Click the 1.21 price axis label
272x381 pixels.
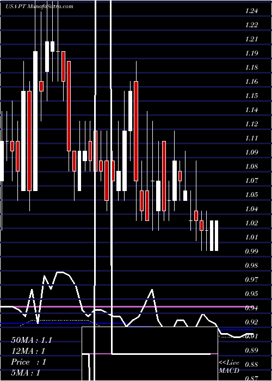click(x=251, y=39)
